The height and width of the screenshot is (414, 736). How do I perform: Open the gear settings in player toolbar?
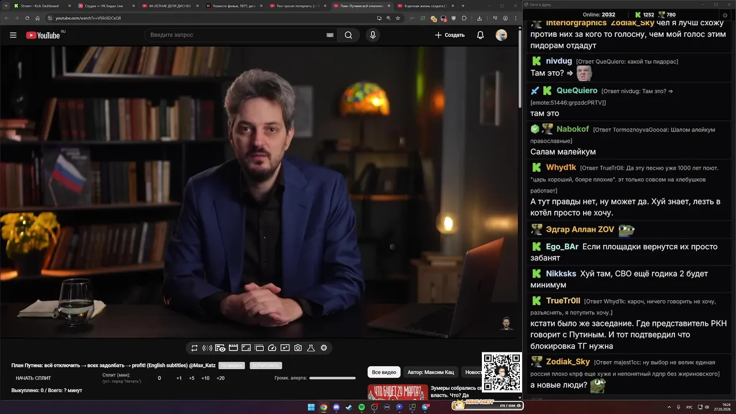(324, 348)
